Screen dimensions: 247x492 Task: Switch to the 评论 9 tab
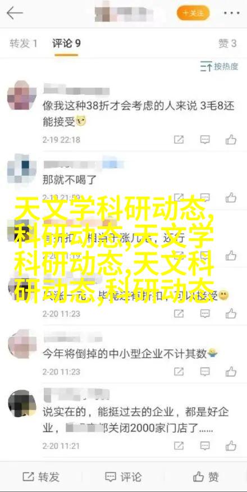point(66,44)
